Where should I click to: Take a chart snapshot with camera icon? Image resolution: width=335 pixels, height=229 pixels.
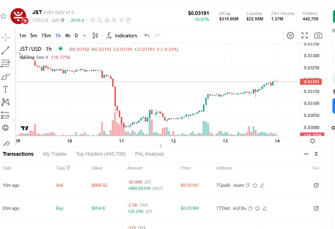(x=318, y=35)
